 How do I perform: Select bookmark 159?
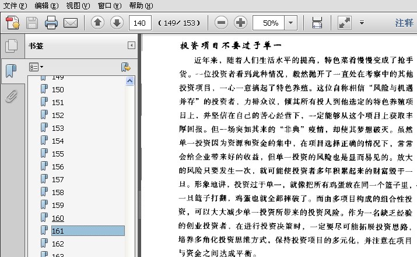click(58, 206)
